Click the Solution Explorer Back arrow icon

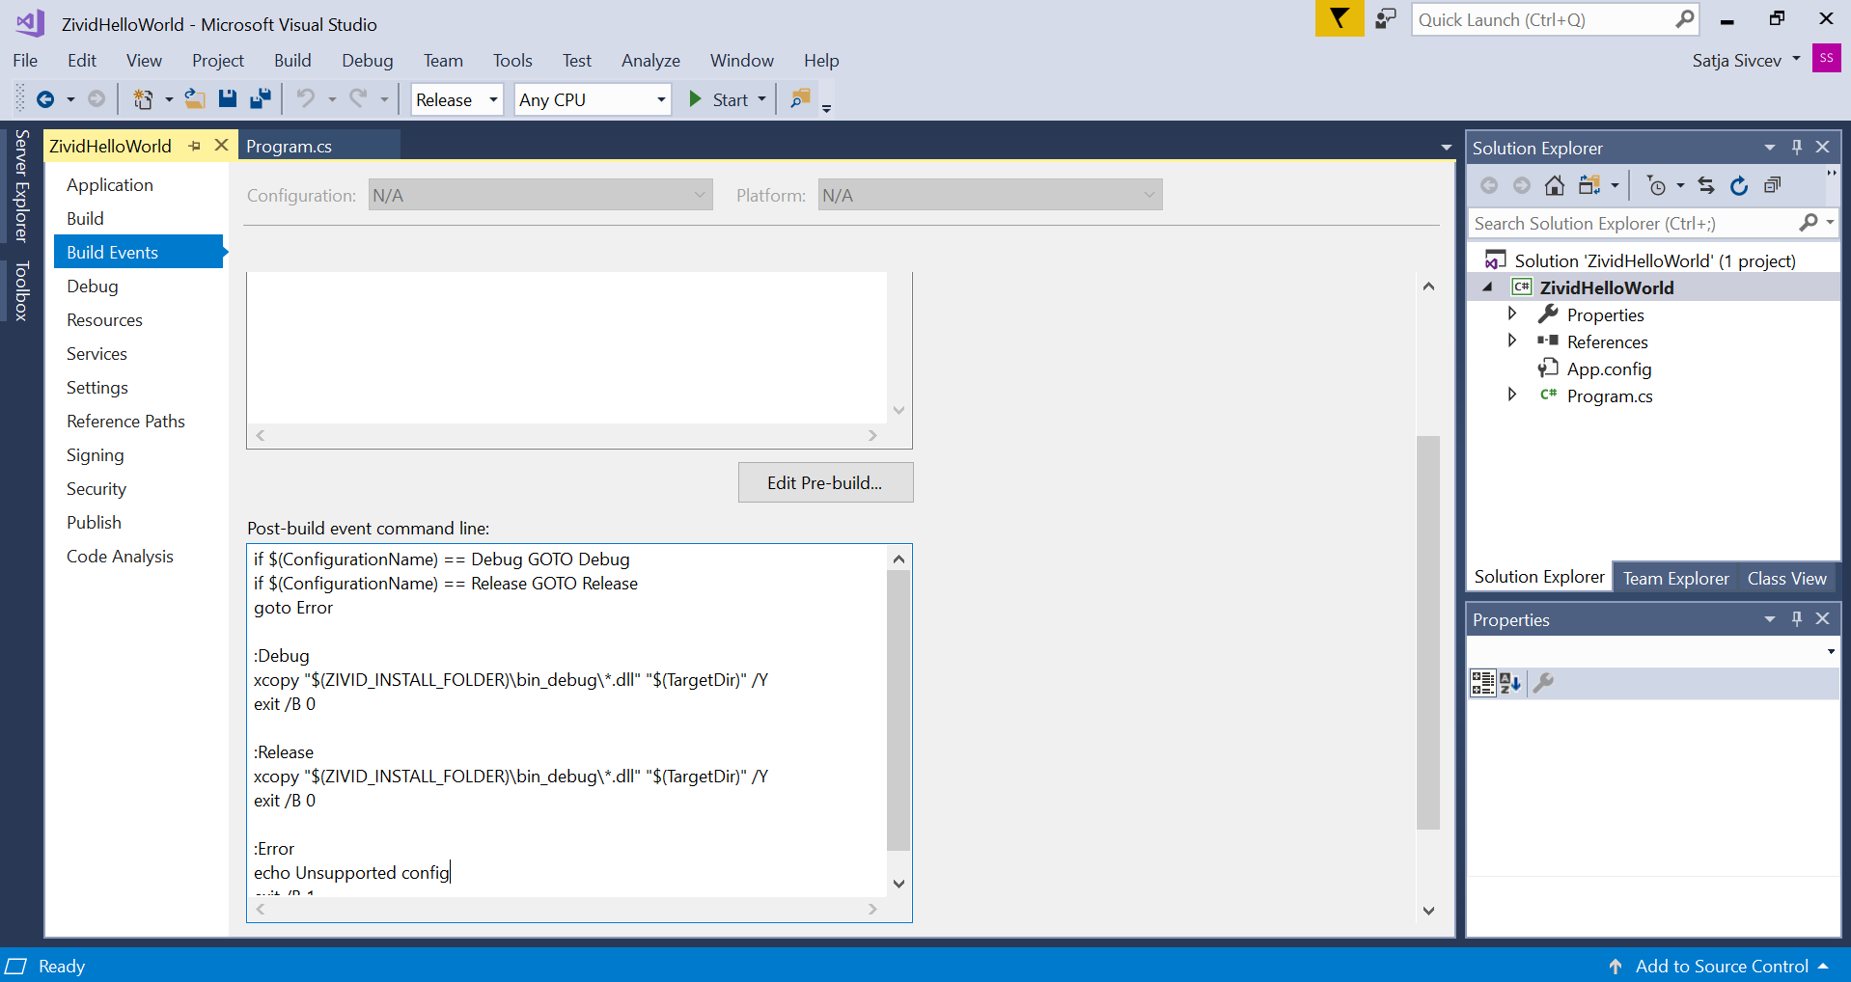click(1489, 186)
